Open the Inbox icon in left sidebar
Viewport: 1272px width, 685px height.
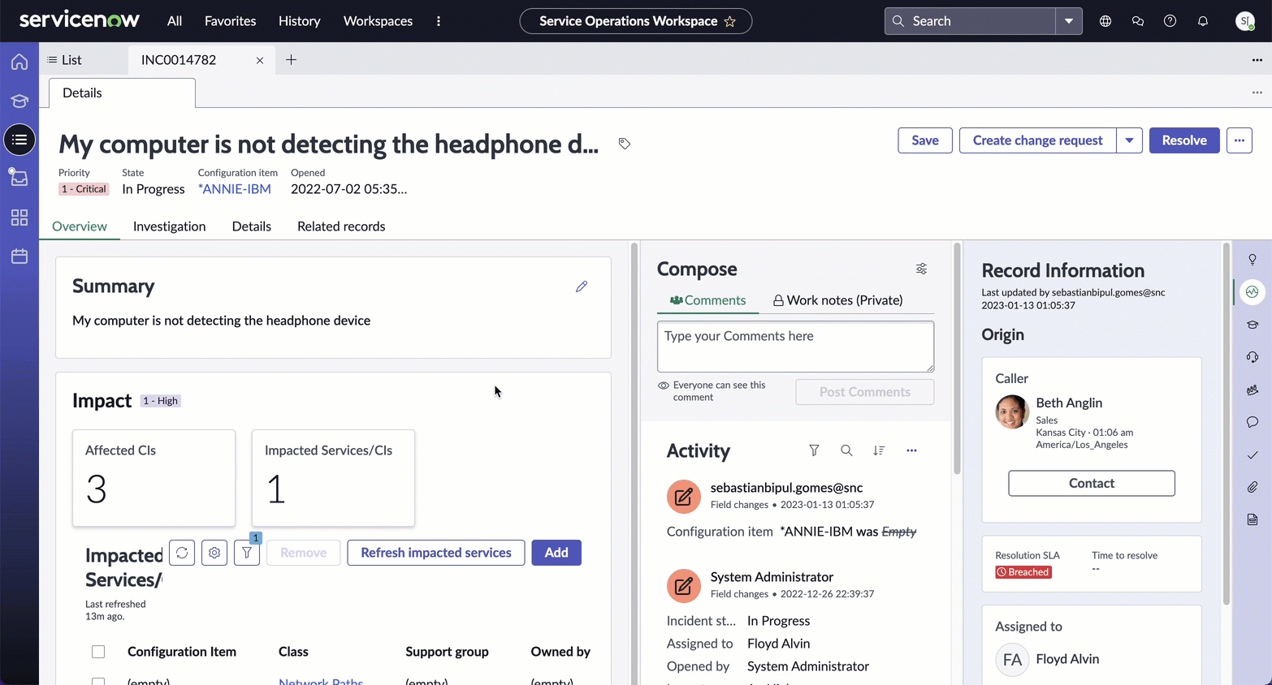tap(19, 178)
